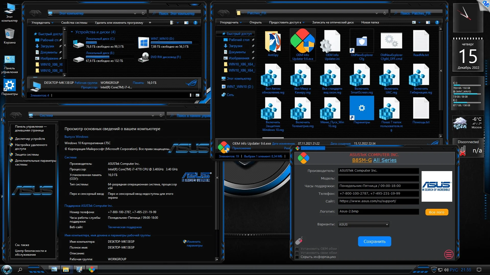This screenshot has height=275, width=490.
Task: Open the Включить UAC.reg file
Action: [391, 76]
